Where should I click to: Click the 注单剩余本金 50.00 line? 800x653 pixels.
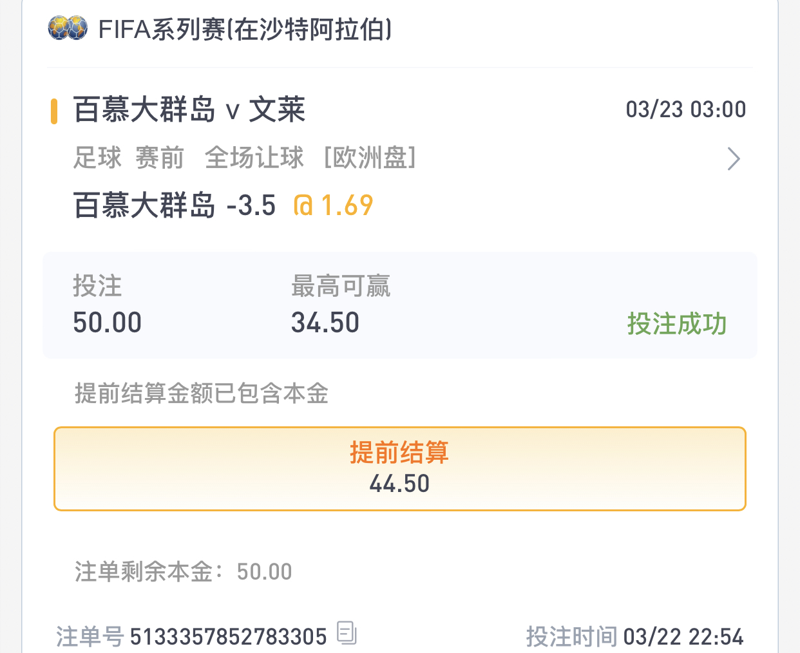(184, 572)
